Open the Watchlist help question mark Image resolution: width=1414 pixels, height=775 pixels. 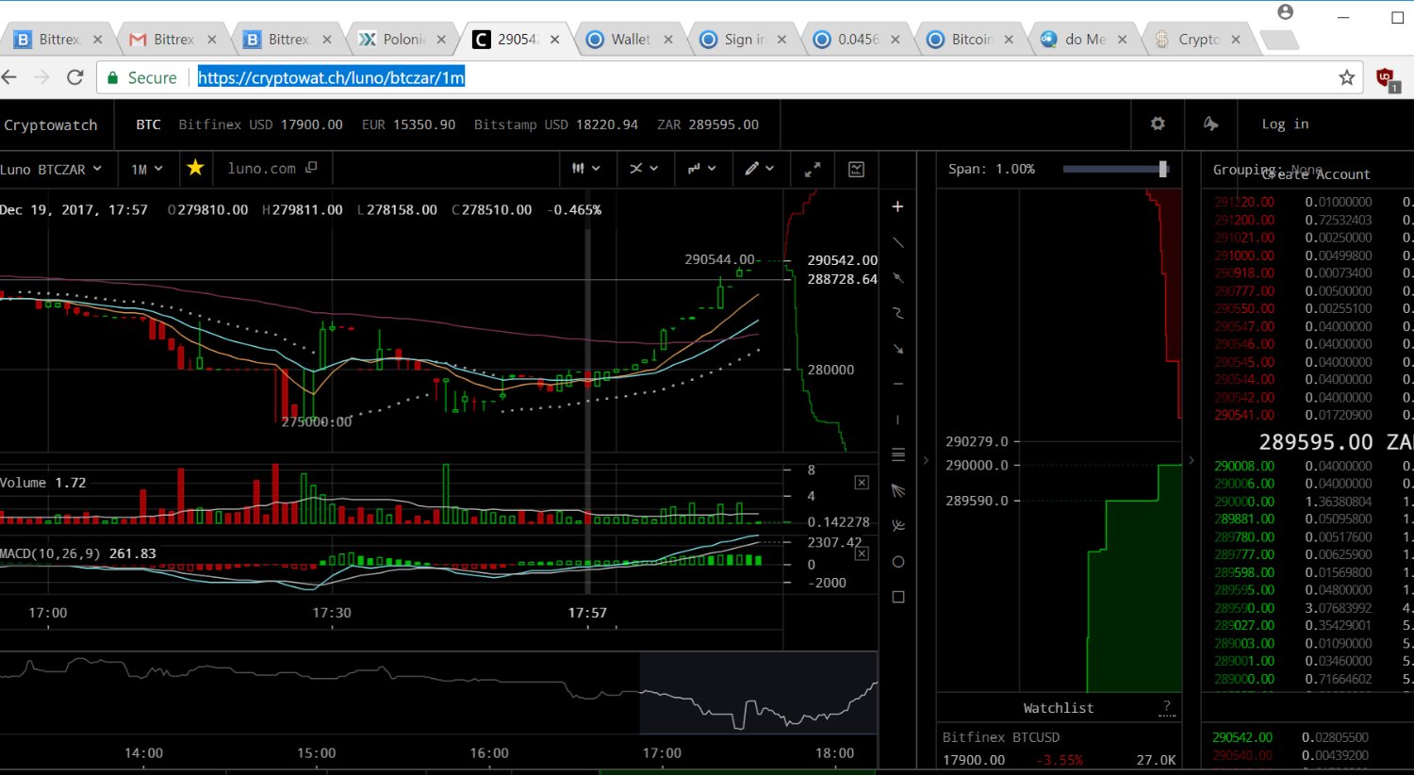point(1167,707)
